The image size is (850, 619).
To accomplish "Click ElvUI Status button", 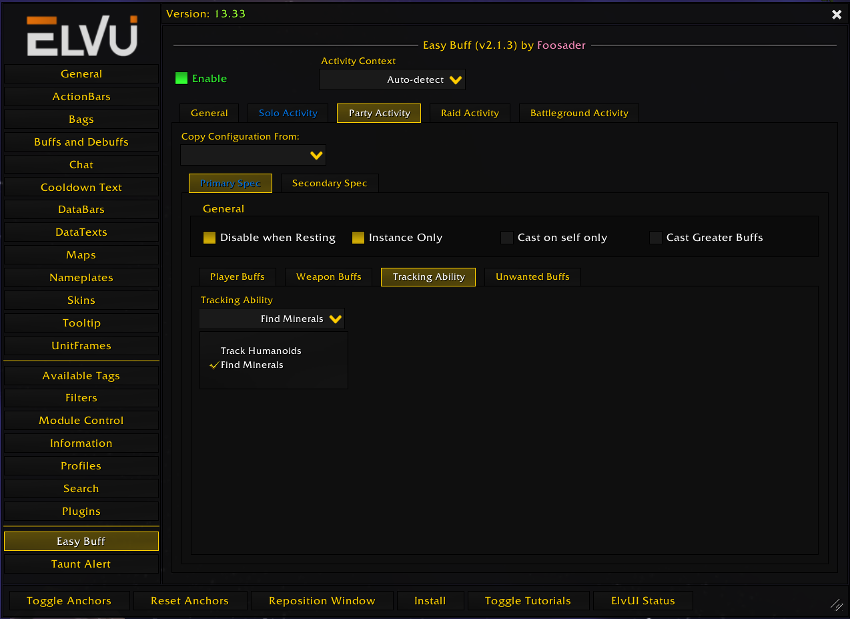I will 643,601.
